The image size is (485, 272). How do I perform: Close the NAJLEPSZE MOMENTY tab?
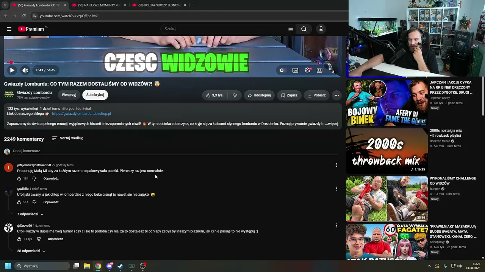point(125,5)
